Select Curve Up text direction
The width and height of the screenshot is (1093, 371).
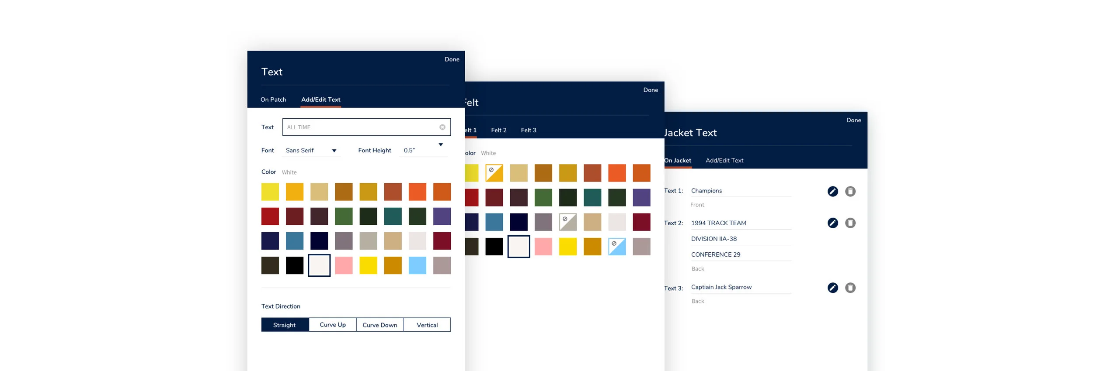click(333, 325)
